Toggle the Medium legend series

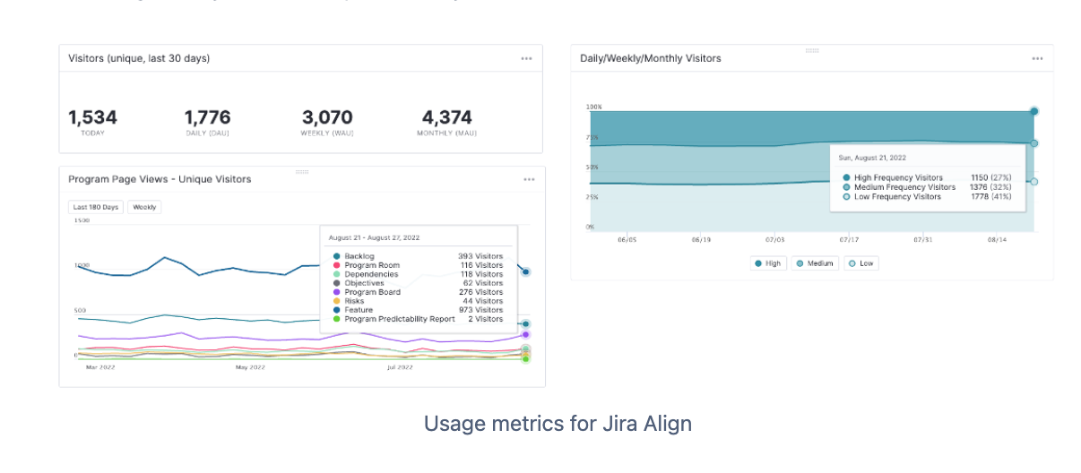click(815, 263)
